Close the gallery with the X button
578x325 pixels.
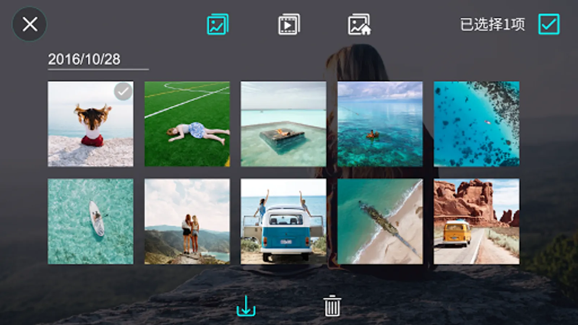click(30, 24)
